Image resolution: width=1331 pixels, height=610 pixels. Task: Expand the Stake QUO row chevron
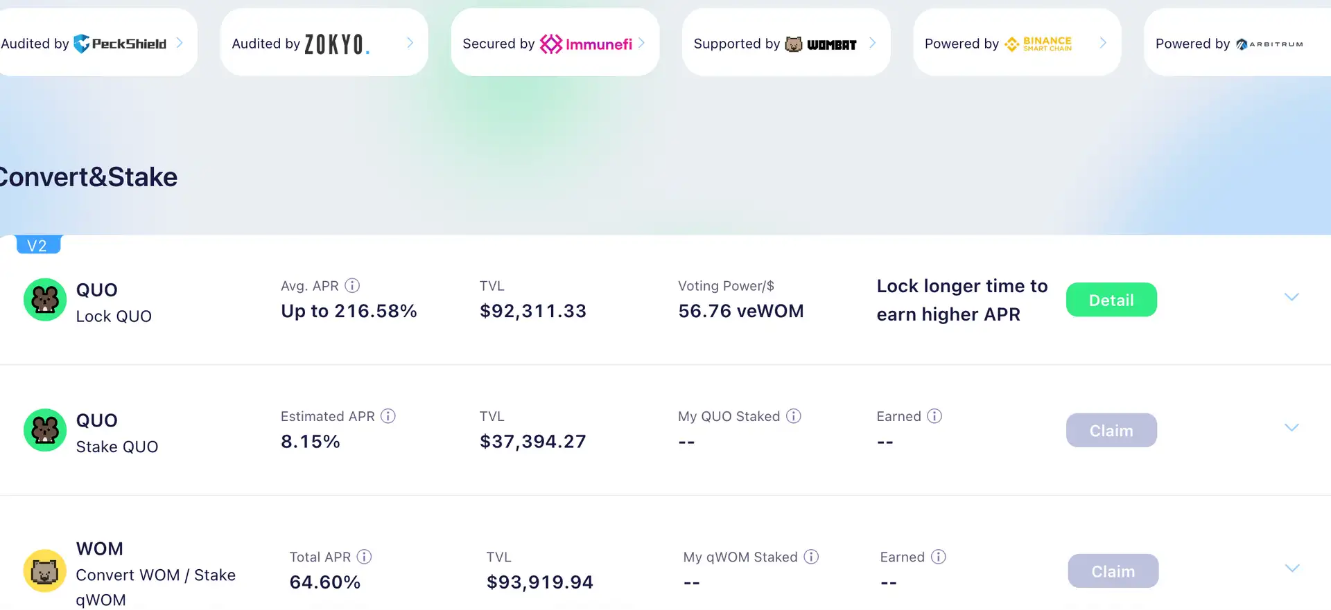tap(1291, 427)
